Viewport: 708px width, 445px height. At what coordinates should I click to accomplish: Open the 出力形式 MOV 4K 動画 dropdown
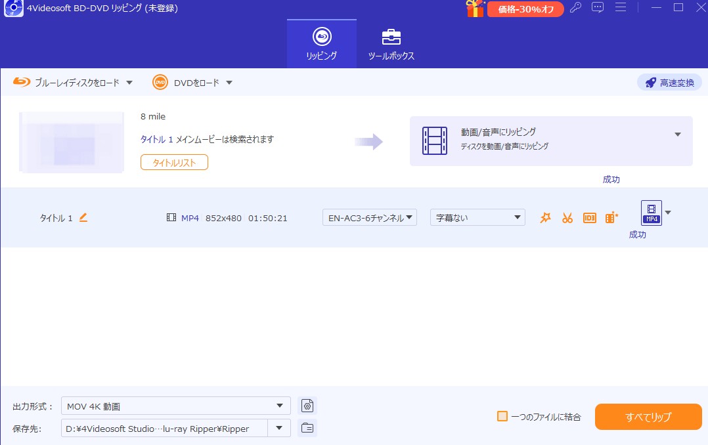point(175,406)
